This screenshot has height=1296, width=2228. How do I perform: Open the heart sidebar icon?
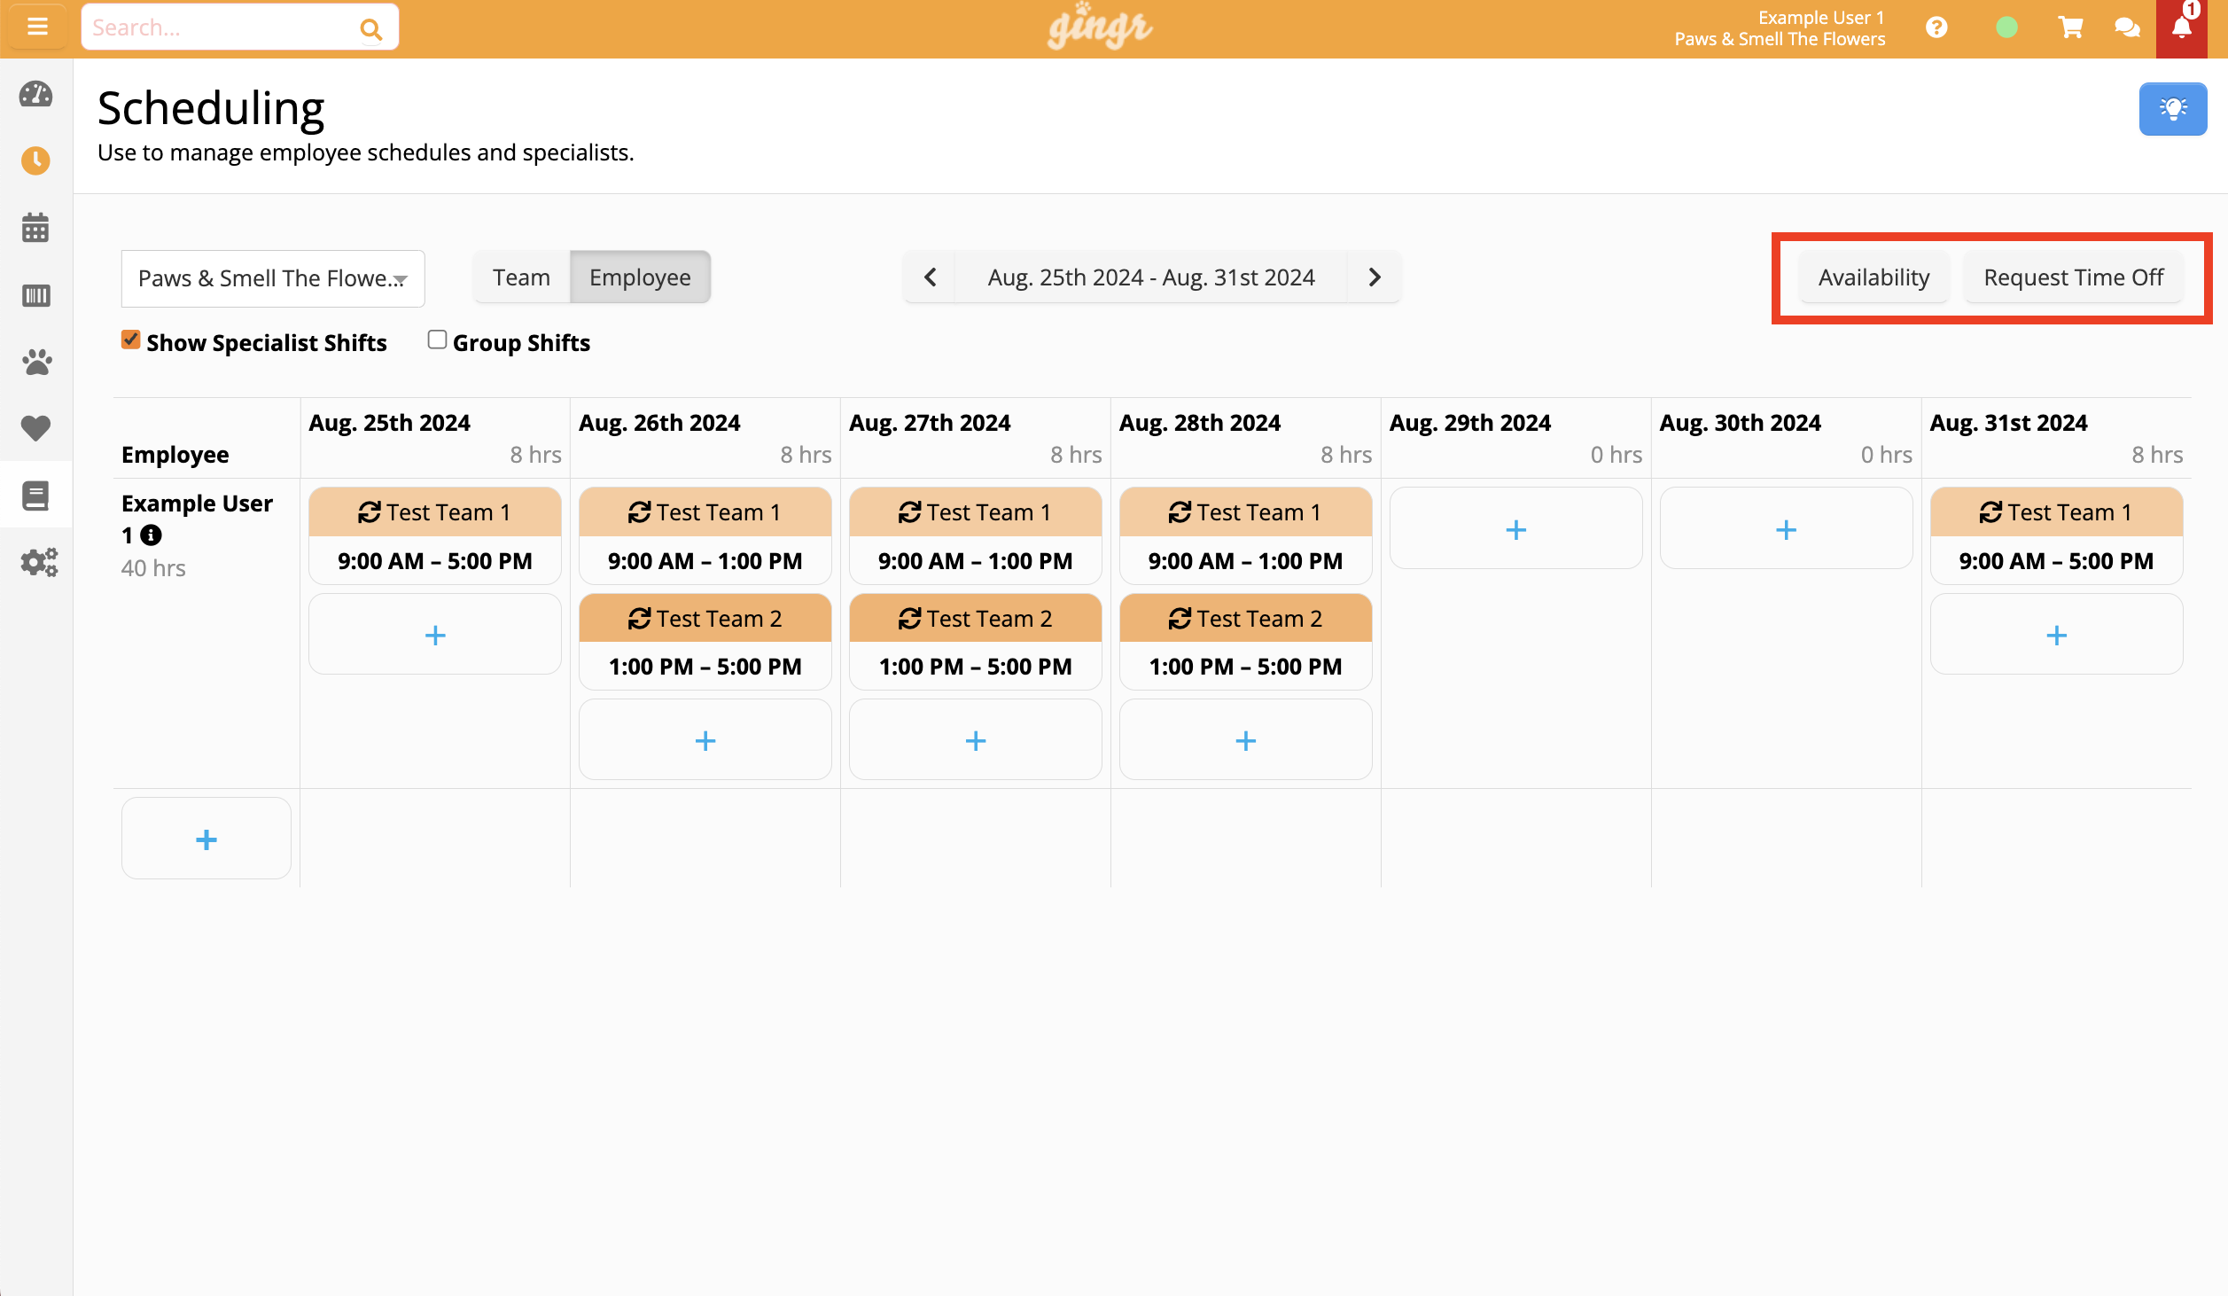pyautogui.click(x=35, y=428)
